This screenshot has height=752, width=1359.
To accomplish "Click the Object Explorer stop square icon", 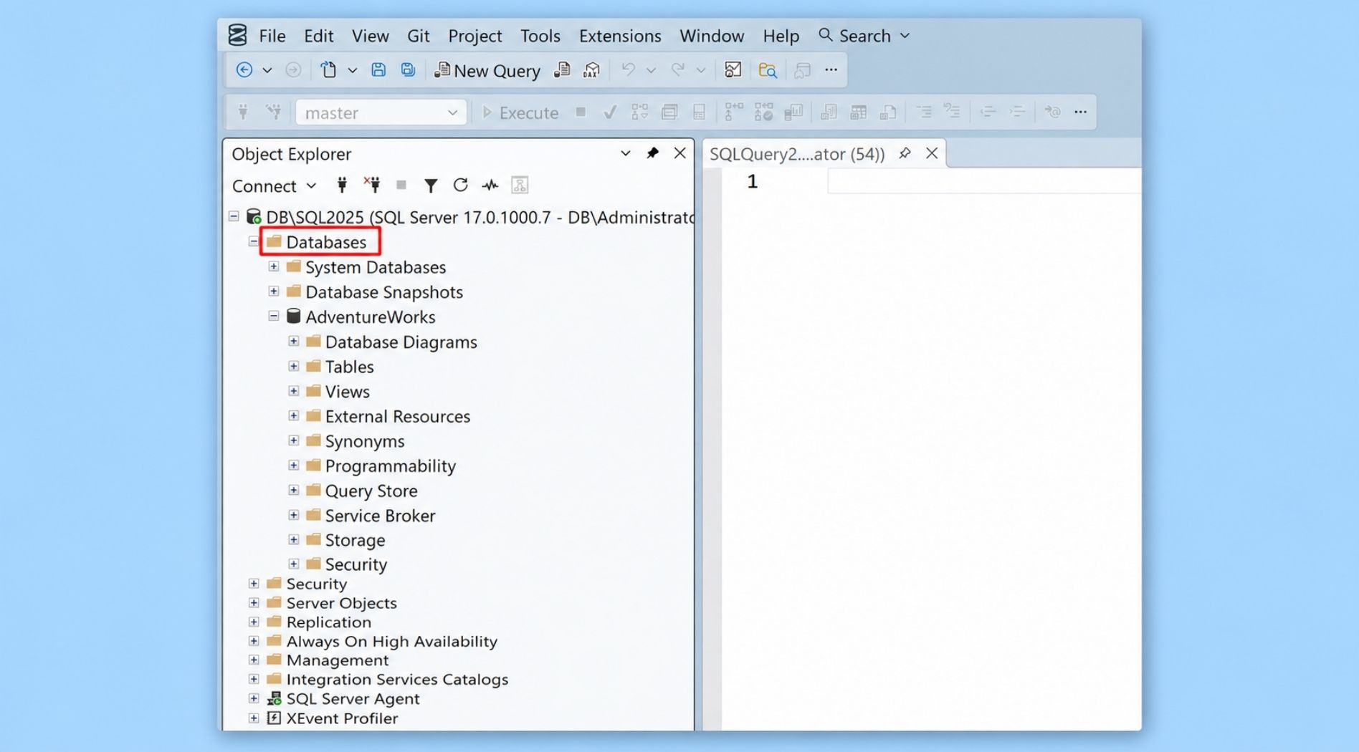I will pyautogui.click(x=401, y=185).
